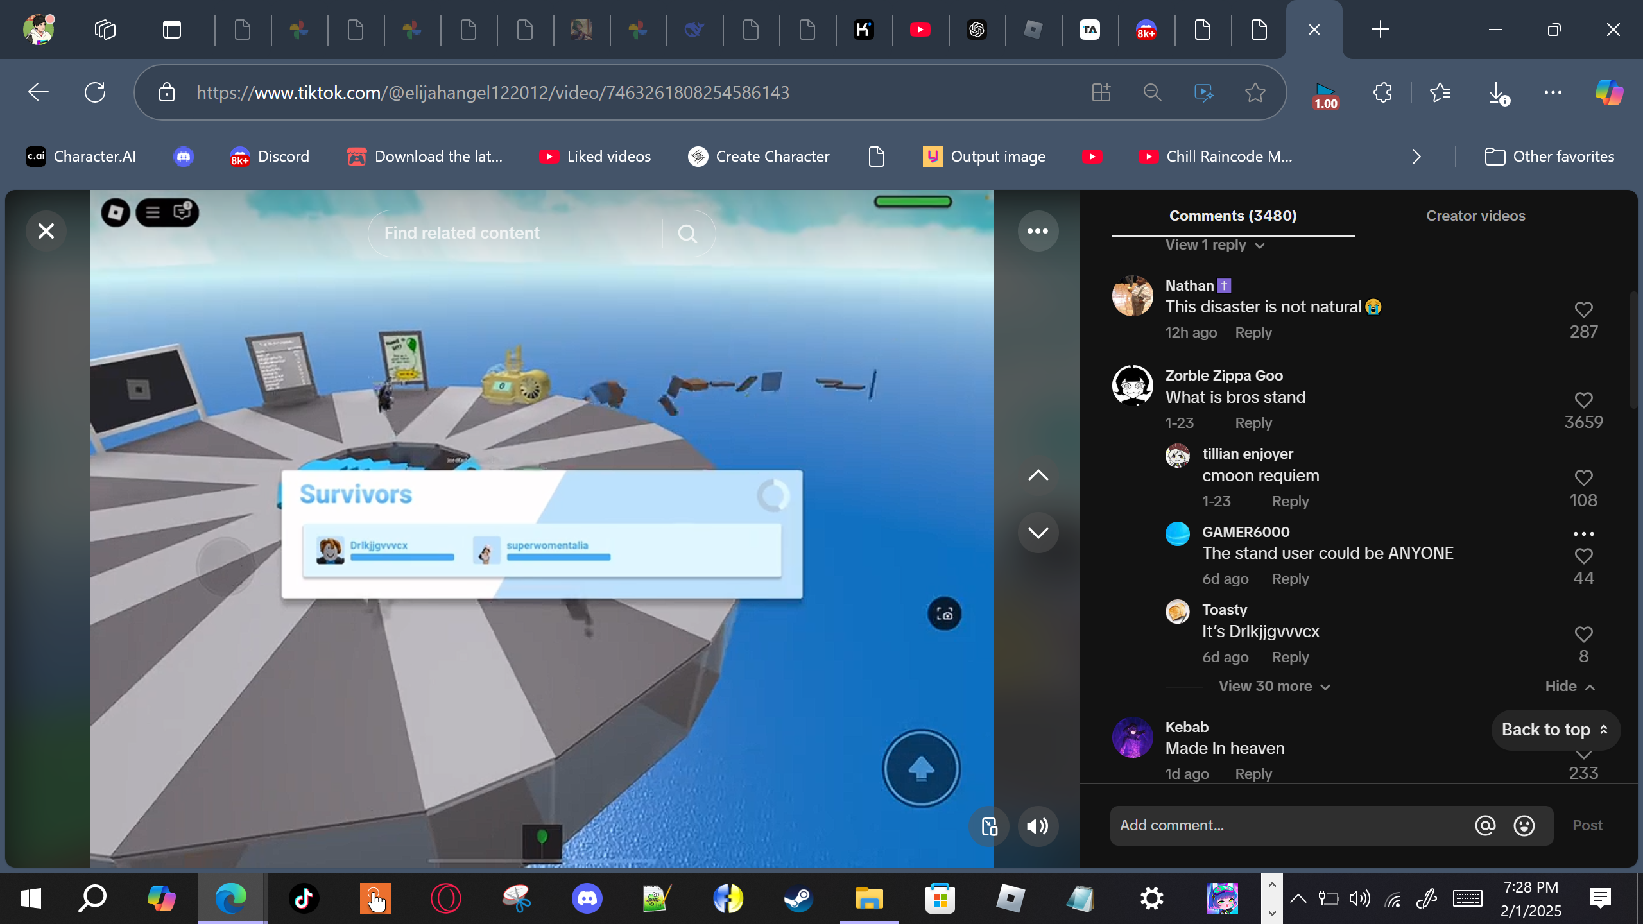Image resolution: width=1643 pixels, height=924 pixels.
Task: Reply to Toasty's comment
Action: click(x=1290, y=658)
